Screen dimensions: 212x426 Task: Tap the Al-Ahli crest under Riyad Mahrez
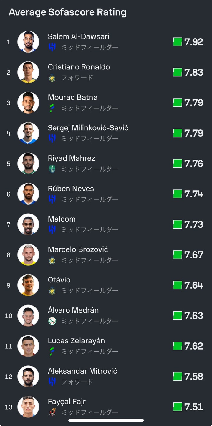tap(52, 169)
